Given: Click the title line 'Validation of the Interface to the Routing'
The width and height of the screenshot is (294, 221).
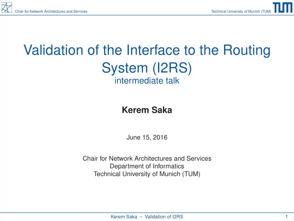Looking at the screenshot, I should [147, 50].
